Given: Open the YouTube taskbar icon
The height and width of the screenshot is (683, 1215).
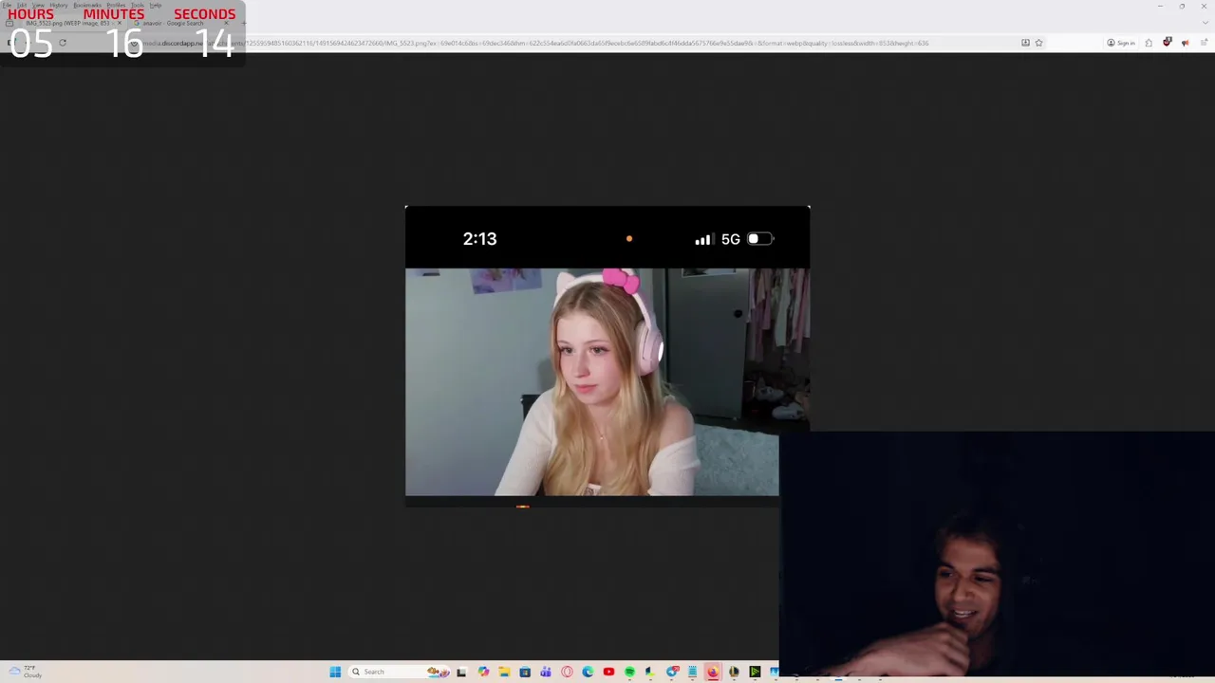Looking at the screenshot, I should click(x=608, y=672).
